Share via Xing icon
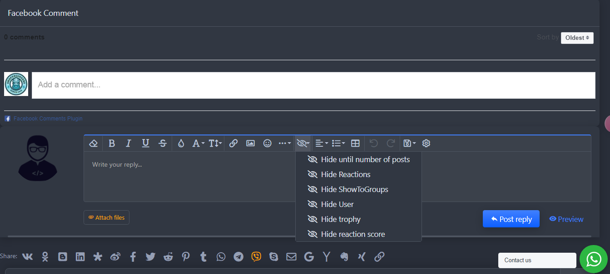Image resolution: width=610 pixels, height=274 pixels. pyautogui.click(x=362, y=257)
